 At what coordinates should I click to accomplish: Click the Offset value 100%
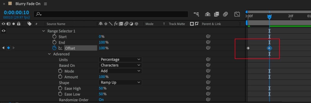[104, 48]
